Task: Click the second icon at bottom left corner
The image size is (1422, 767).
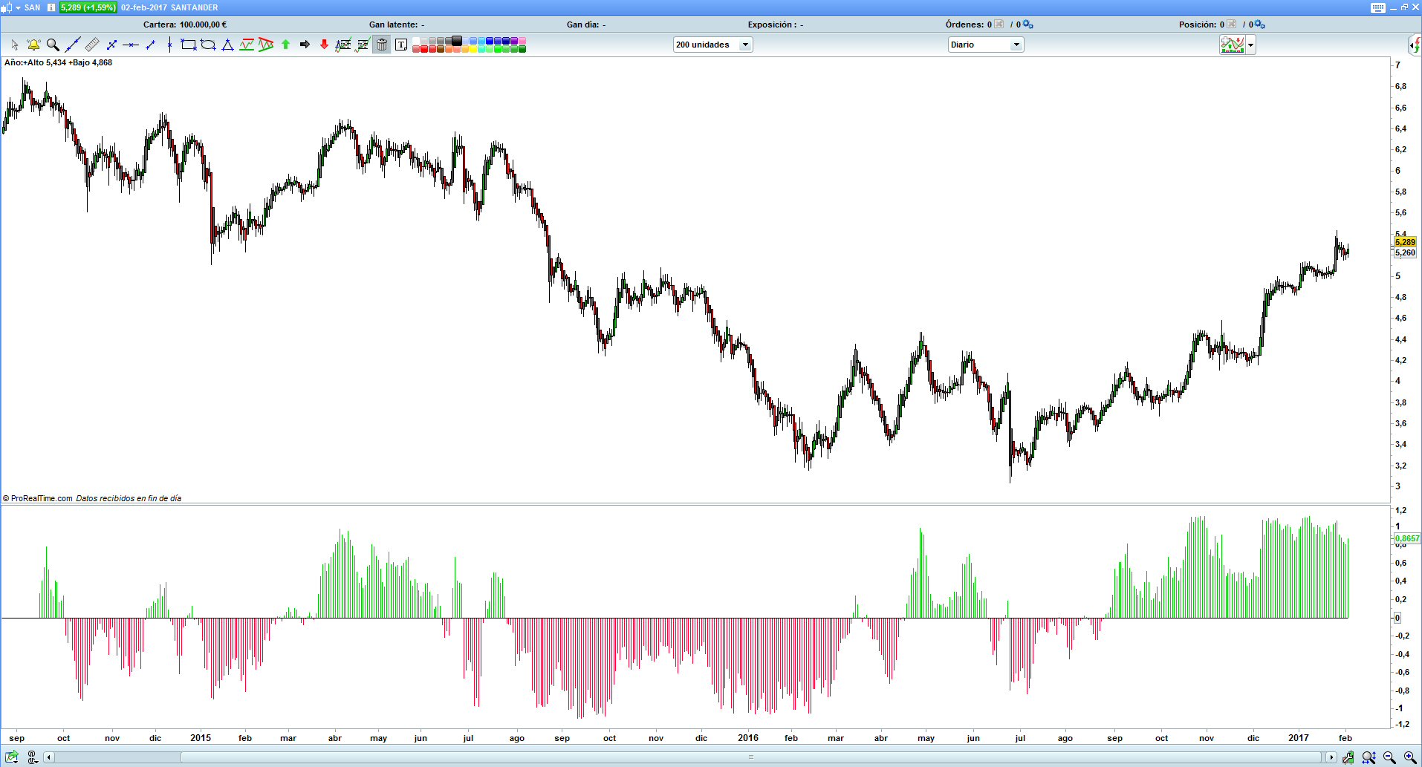Action: coord(33,757)
